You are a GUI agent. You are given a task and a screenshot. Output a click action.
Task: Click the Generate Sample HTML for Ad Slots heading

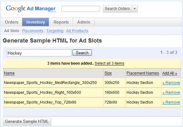[x=52, y=41]
